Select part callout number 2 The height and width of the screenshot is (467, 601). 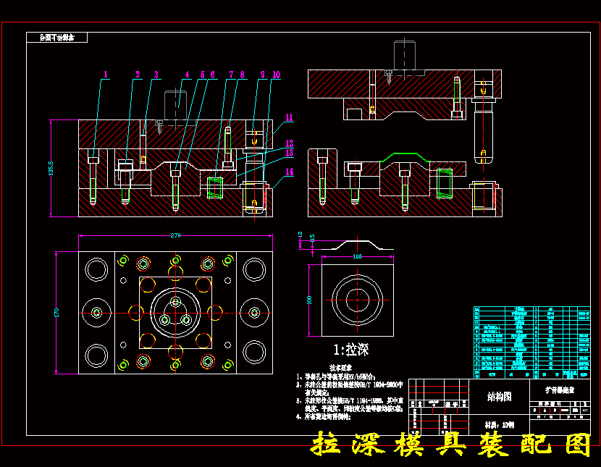point(138,75)
